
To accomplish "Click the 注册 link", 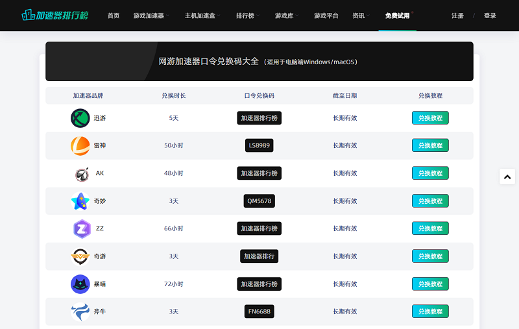I will (458, 16).
